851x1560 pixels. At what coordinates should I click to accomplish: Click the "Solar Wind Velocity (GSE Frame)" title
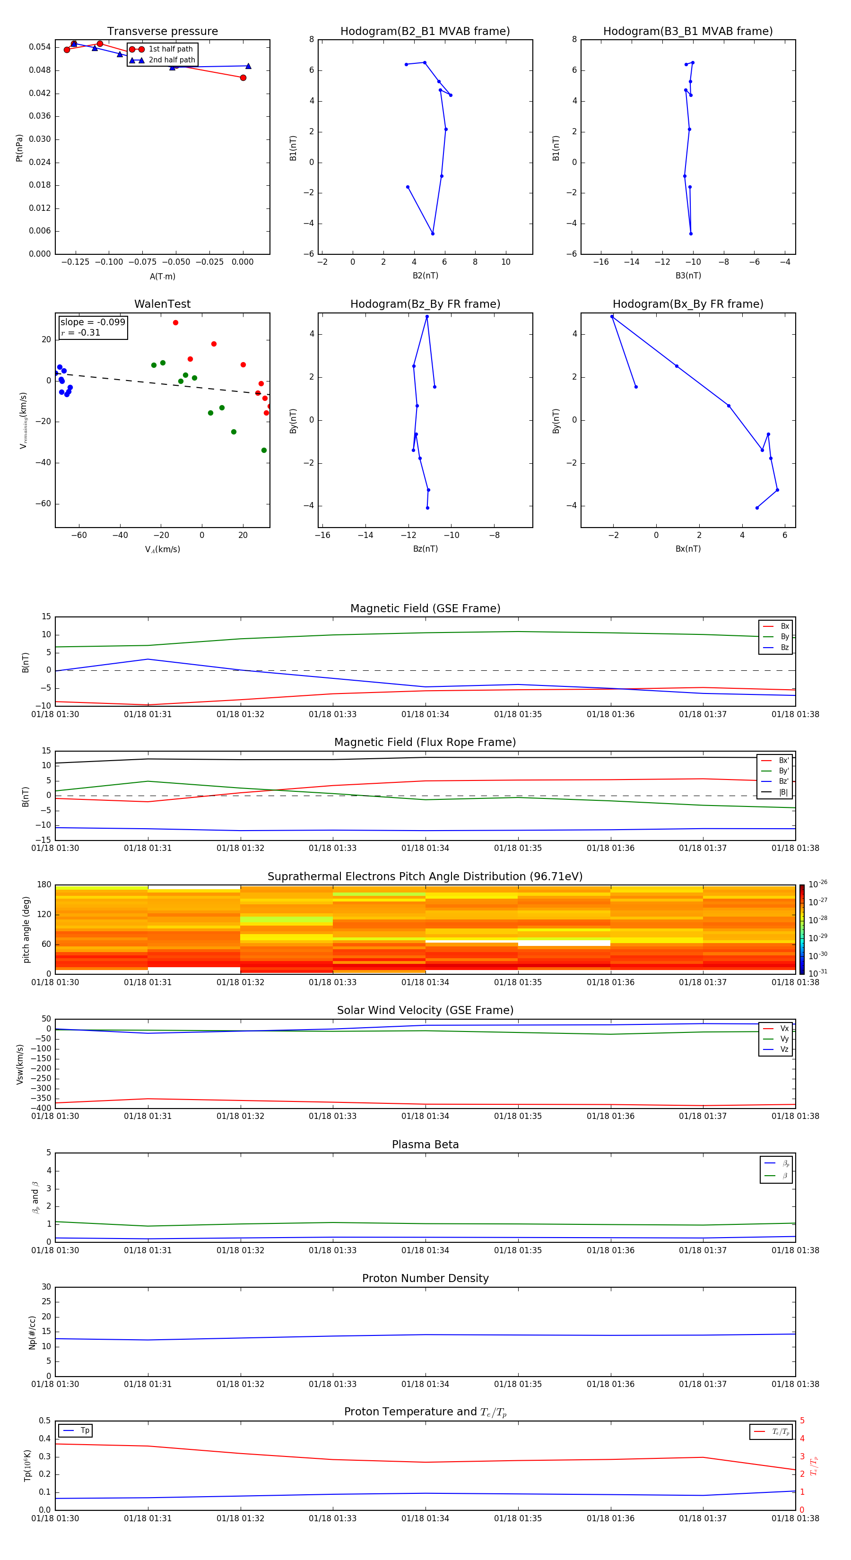(425, 1010)
